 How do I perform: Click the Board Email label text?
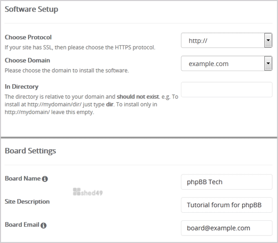tap(22, 225)
